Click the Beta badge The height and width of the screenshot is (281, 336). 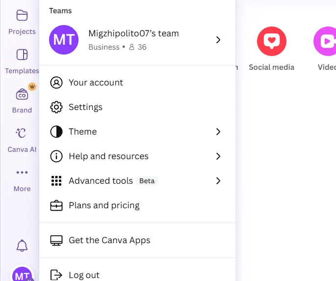coord(147,181)
